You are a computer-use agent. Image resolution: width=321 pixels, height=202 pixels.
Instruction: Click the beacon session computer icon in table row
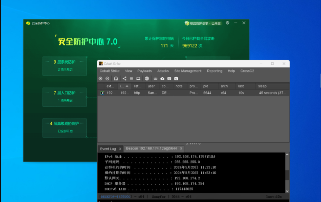102,93
